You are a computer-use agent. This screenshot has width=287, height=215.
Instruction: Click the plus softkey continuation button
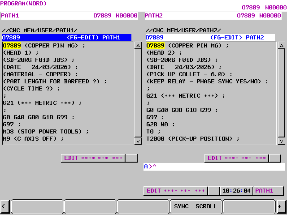(x=281, y=206)
